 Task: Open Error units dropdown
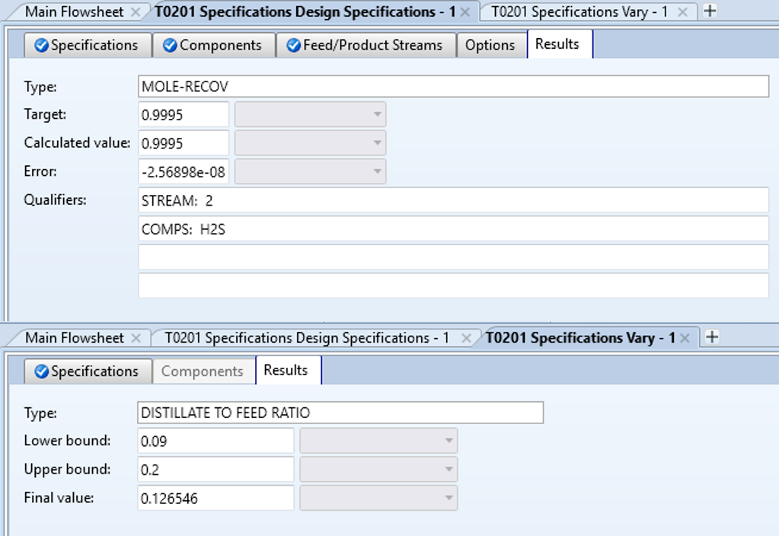(x=310, y=171)
